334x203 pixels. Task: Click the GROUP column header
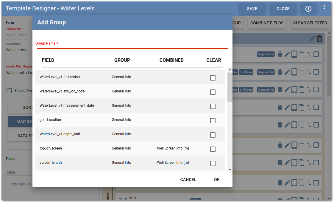(122, 60)
